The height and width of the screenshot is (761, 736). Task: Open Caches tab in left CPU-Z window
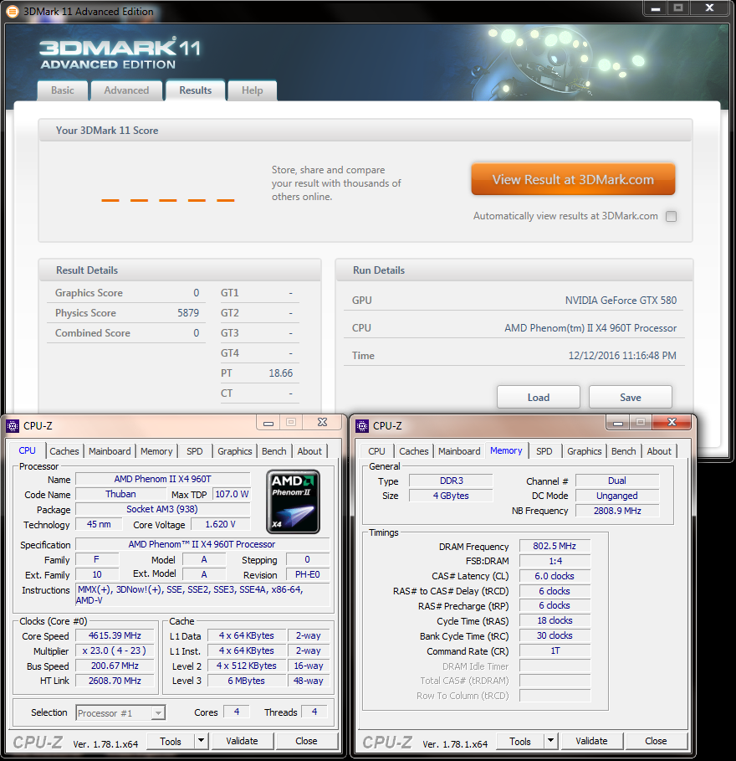click(64, 451)
